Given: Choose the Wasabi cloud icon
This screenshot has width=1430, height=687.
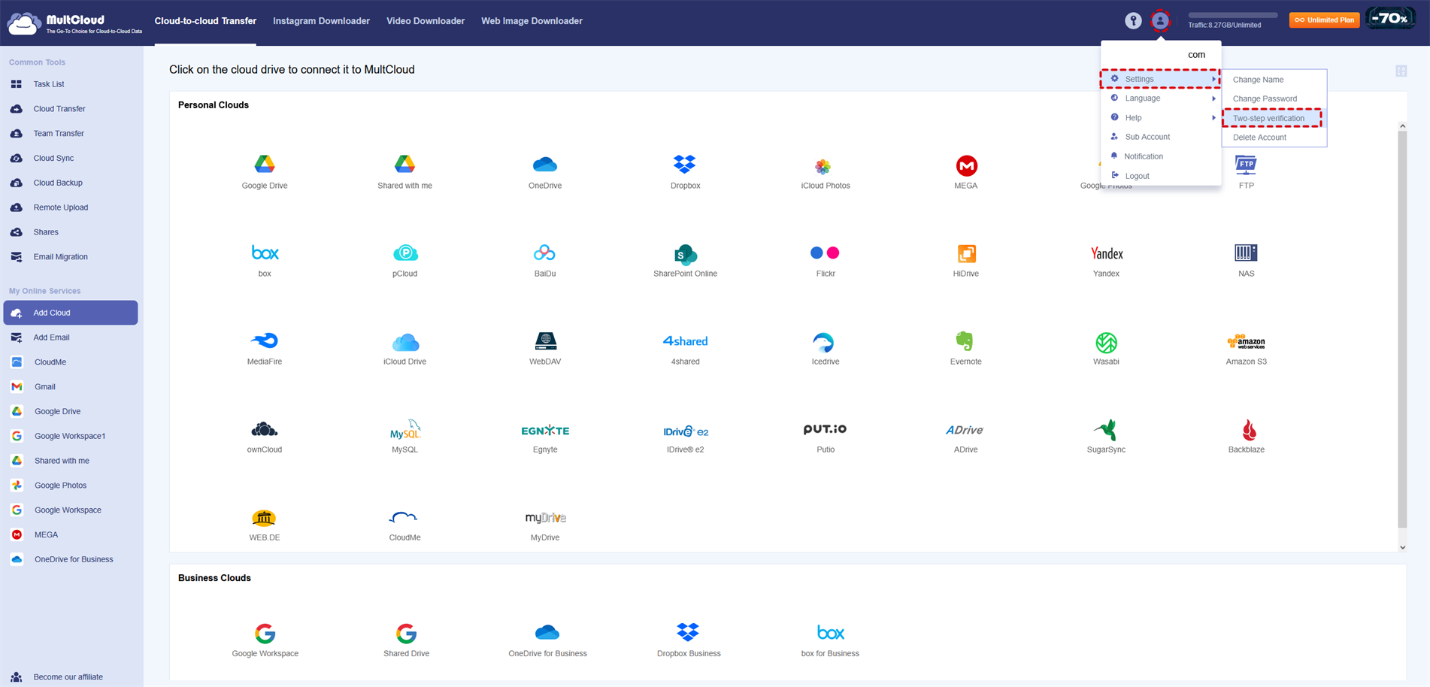Looking at the screenshot, I should coord(1106,343).
